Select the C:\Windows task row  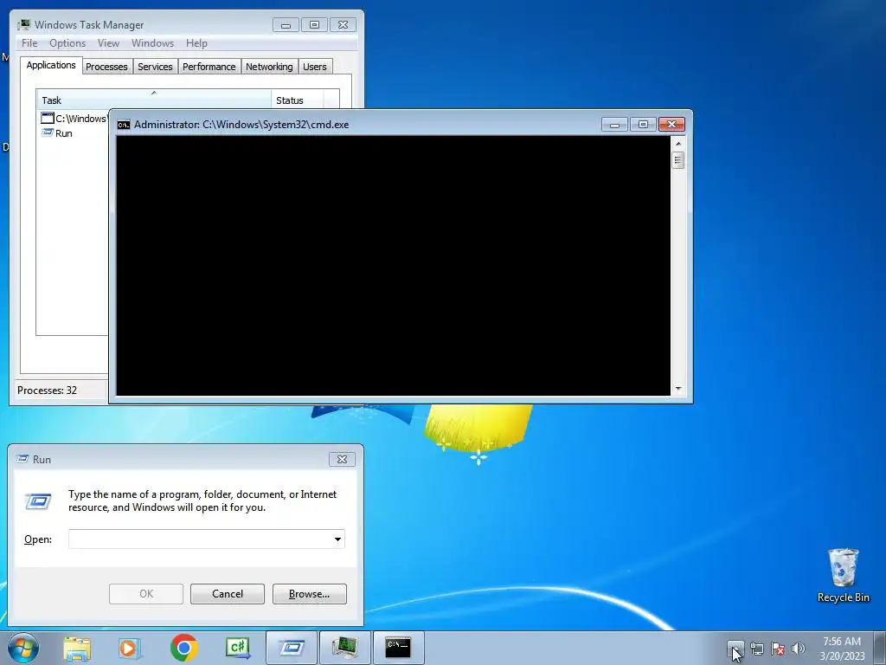73,118
